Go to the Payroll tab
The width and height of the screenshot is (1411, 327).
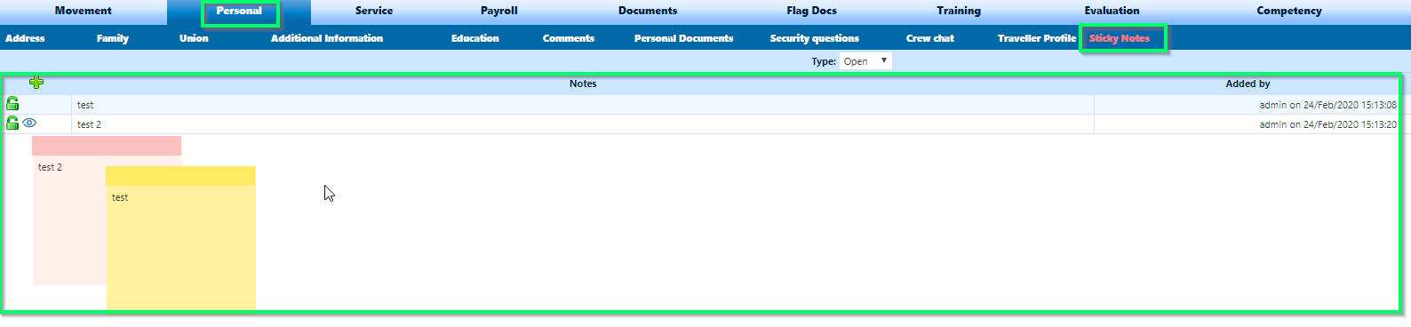499,11
